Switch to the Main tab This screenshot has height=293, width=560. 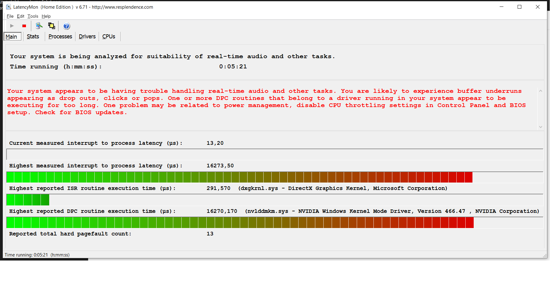[x=13, y=37]
